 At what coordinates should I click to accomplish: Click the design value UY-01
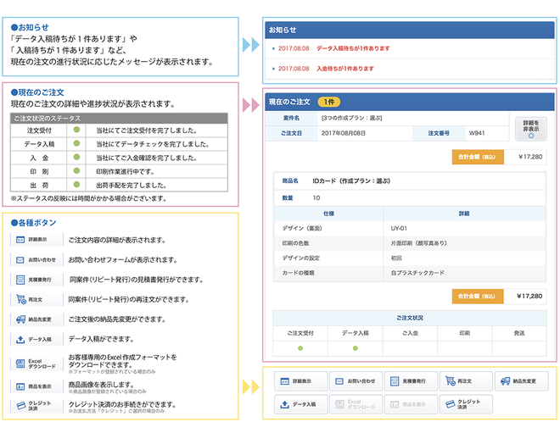coord(399,228)
